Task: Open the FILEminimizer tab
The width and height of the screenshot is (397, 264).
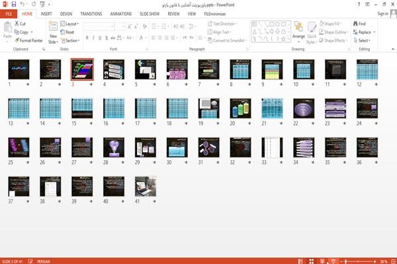Action: (x=214, y=14)
